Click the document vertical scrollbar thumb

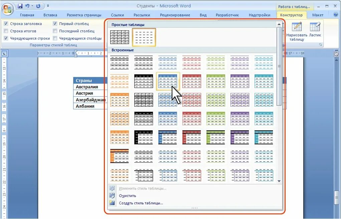(x=336, y=198)
